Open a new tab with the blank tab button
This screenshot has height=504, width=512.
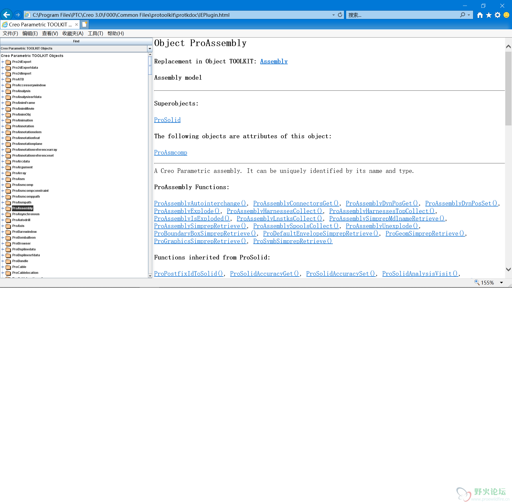tap(85, 25)
